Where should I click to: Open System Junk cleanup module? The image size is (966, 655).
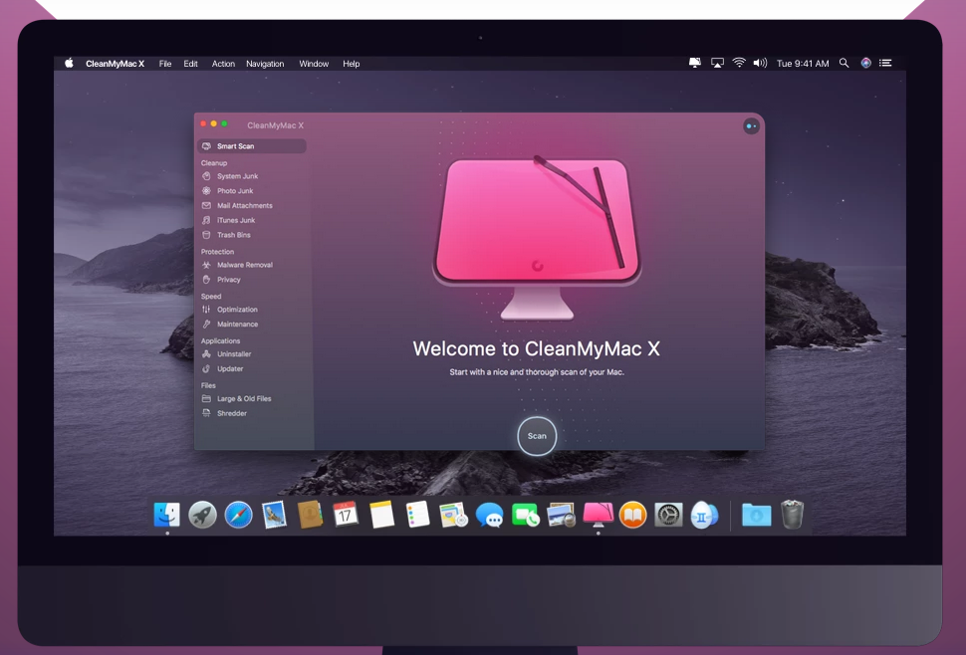pyautogui.click(x=237, y=176)
